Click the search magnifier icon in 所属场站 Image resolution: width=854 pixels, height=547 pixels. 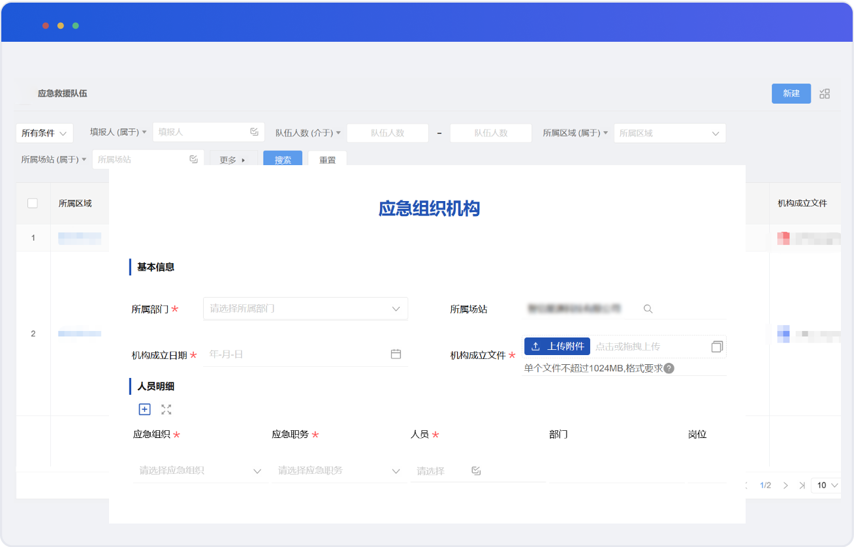click(x=648, y=309)
